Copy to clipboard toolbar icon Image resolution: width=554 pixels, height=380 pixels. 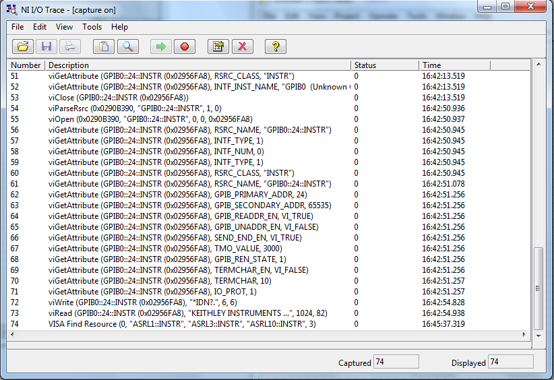(104, 46)
